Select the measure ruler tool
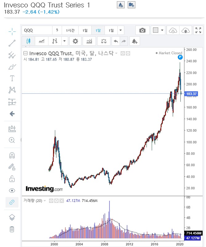206x247 pixels. pos(12,129)
